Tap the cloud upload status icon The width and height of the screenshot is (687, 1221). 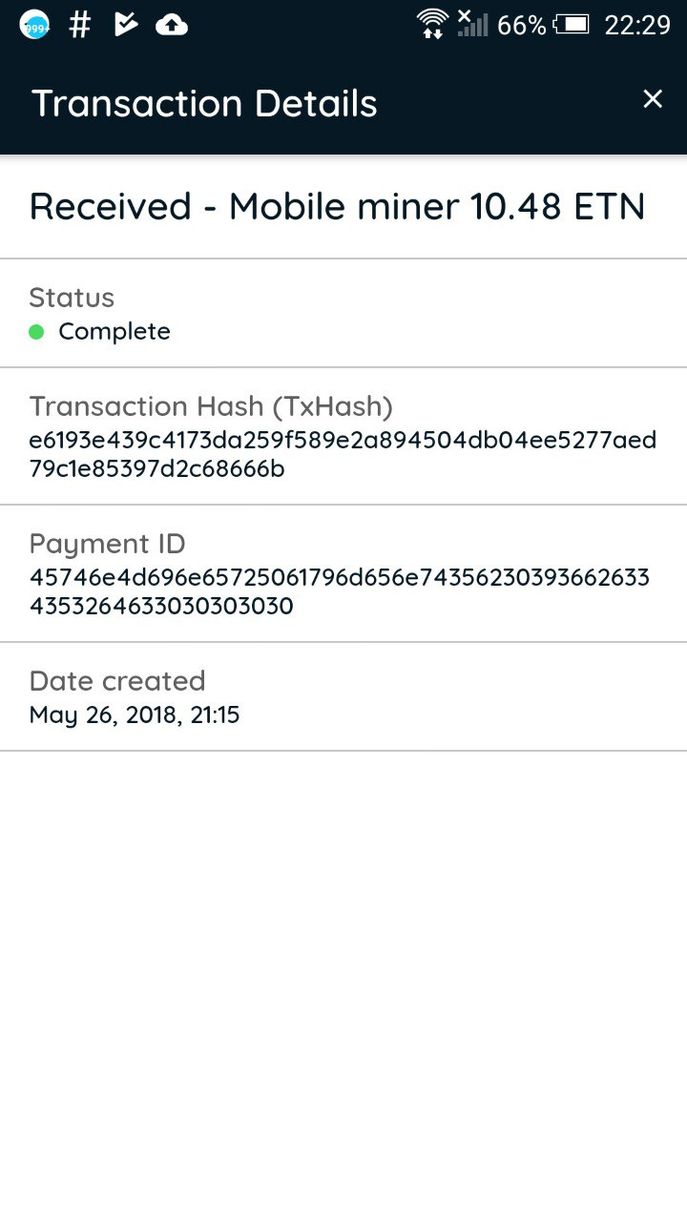172,25
